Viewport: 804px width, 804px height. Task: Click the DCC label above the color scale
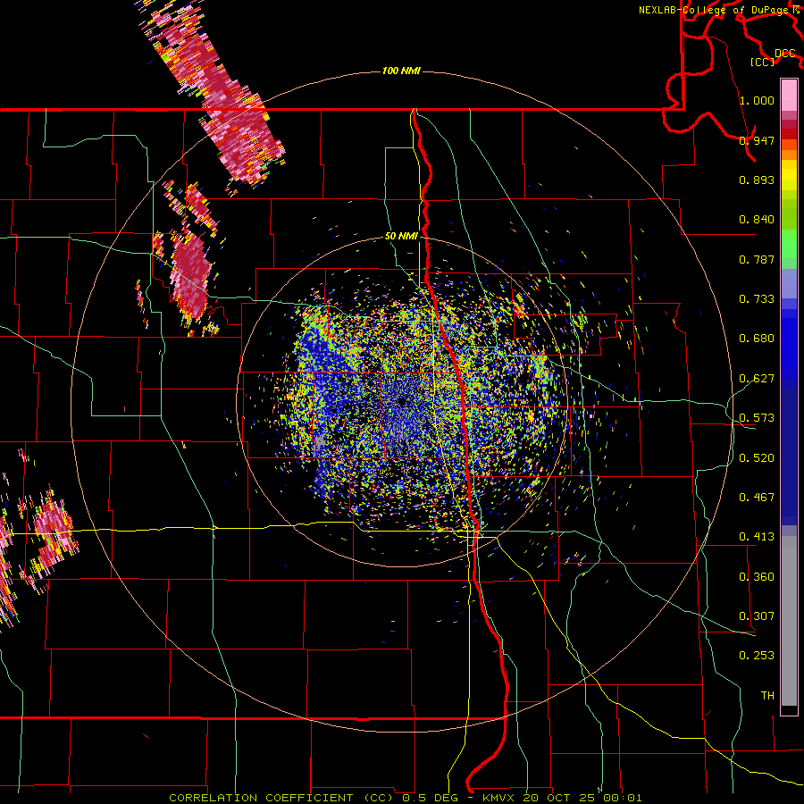(784, 54)
